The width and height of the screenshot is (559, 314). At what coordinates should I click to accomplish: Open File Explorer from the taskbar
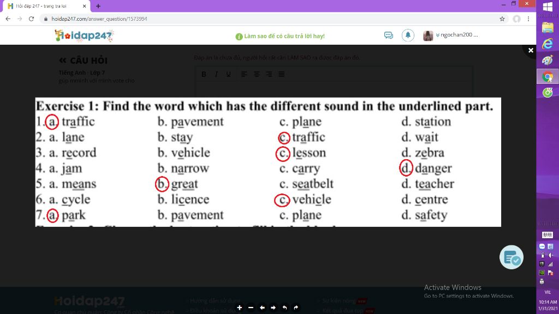(x=548, y=27)
